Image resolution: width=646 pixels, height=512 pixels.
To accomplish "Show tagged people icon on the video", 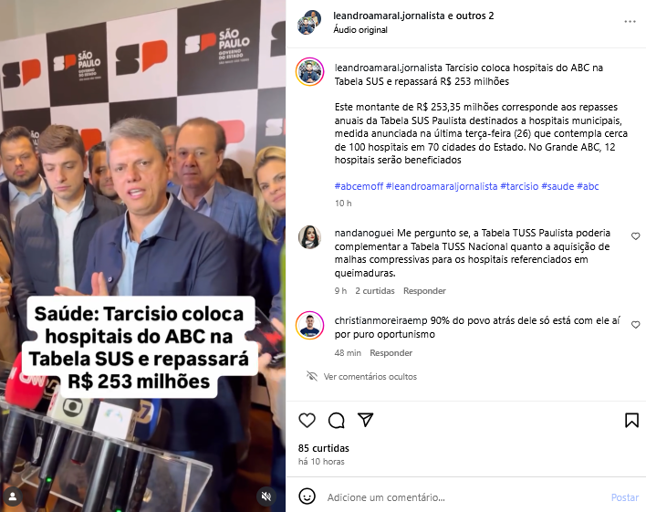I will pyautogui.click(x=13, y=496).
